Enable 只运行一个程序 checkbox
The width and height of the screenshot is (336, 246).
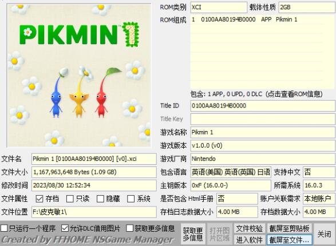click(4, 228)
